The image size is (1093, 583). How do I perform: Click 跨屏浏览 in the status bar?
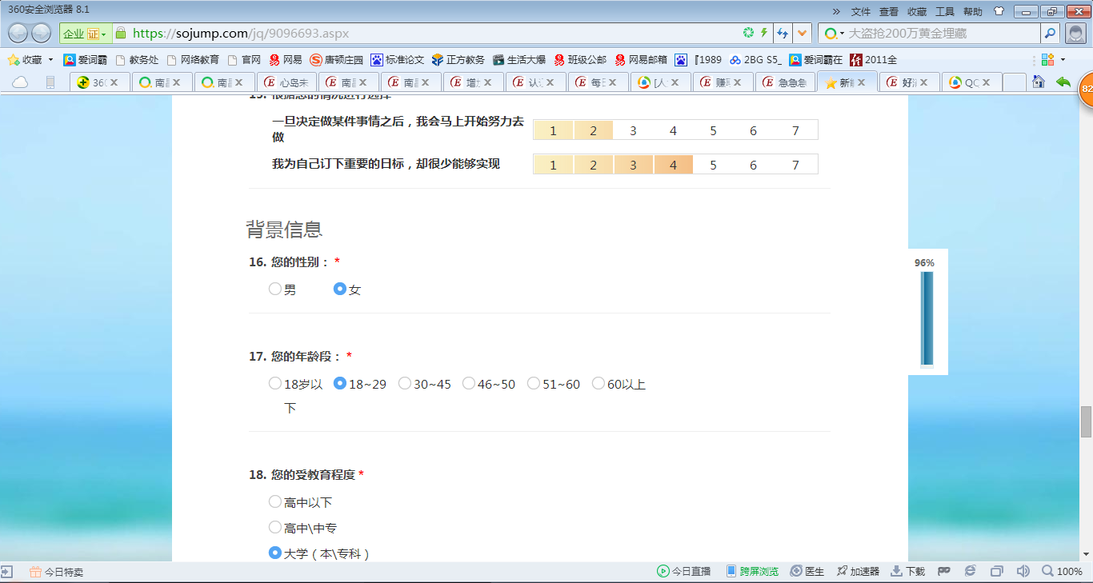pos(752,572)
